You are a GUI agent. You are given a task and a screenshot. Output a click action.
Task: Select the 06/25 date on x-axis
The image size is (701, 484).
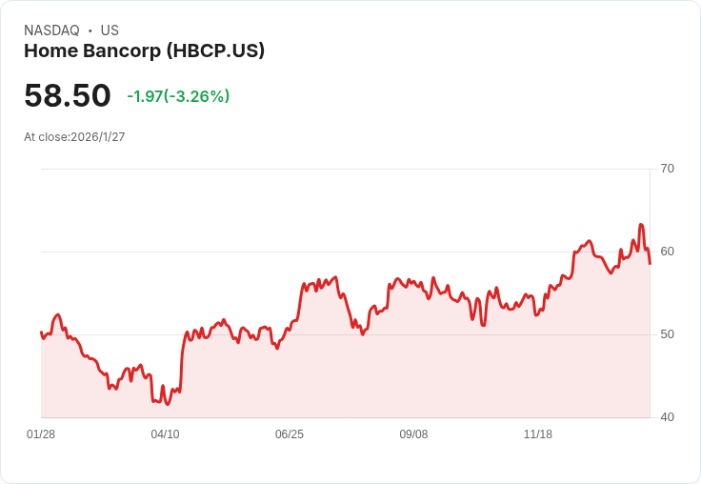coord(290,434)
